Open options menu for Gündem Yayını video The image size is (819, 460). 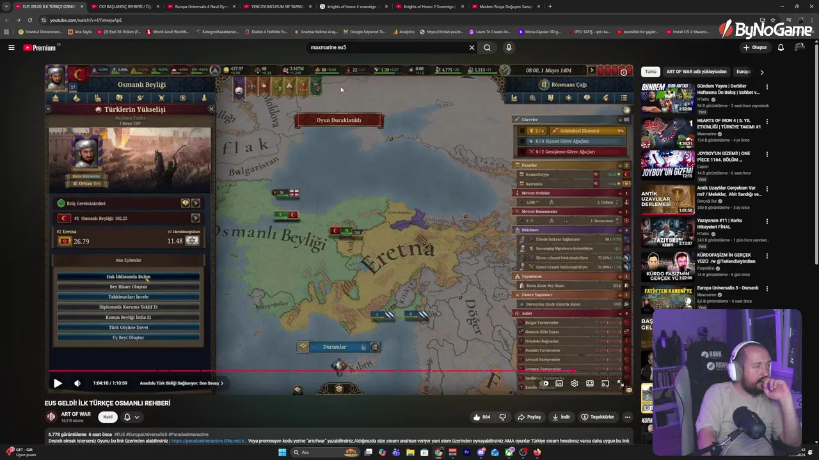pos(767,87)
